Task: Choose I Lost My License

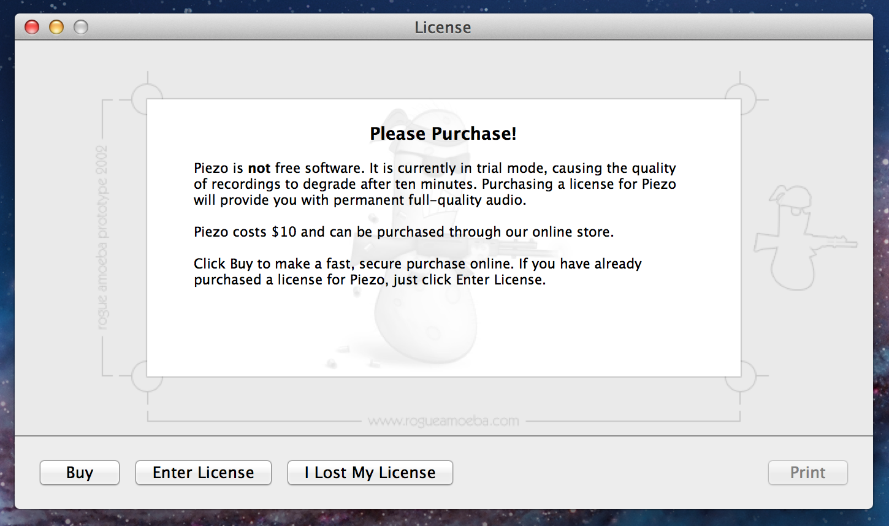Action: [370, 473]
